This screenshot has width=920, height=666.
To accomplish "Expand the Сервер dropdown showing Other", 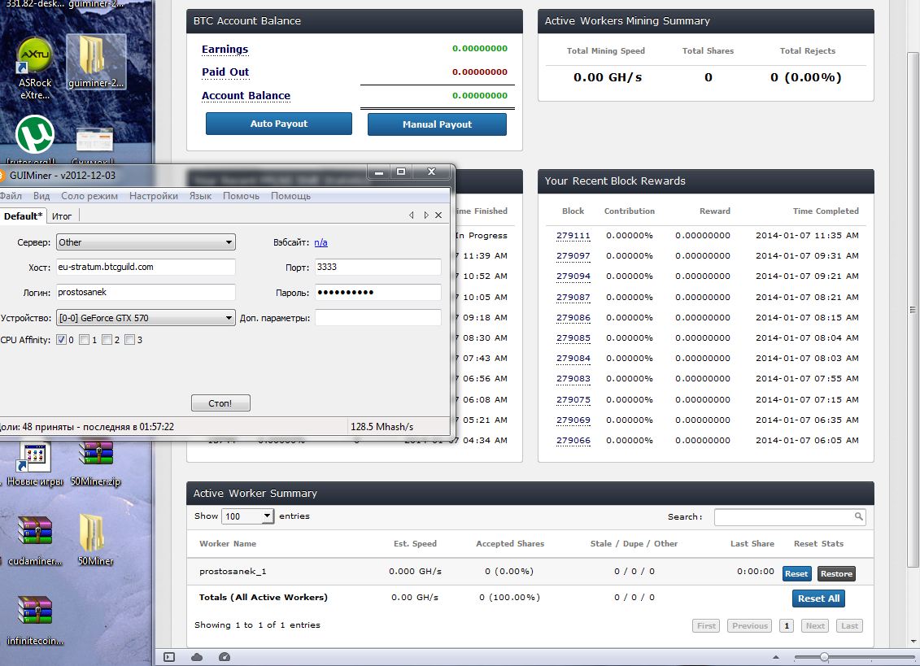I will [146, 242].
